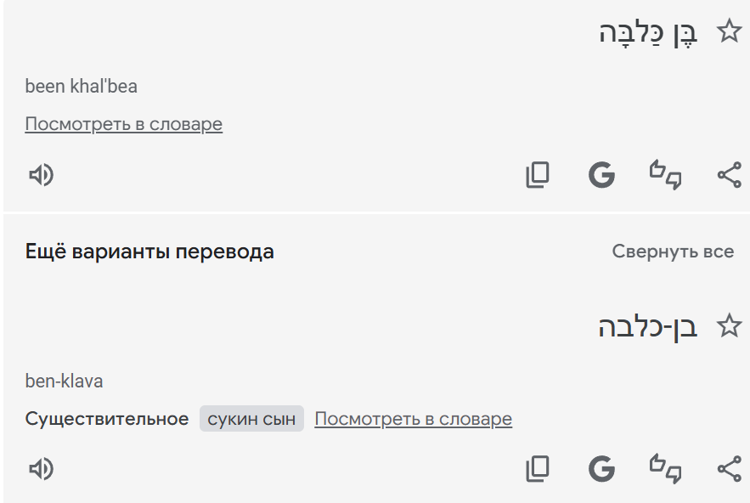Click the alternative Hebrew text בן-כלבה
Screen dimensions: 750x503
pyautogui.click(x=647, y=327)
